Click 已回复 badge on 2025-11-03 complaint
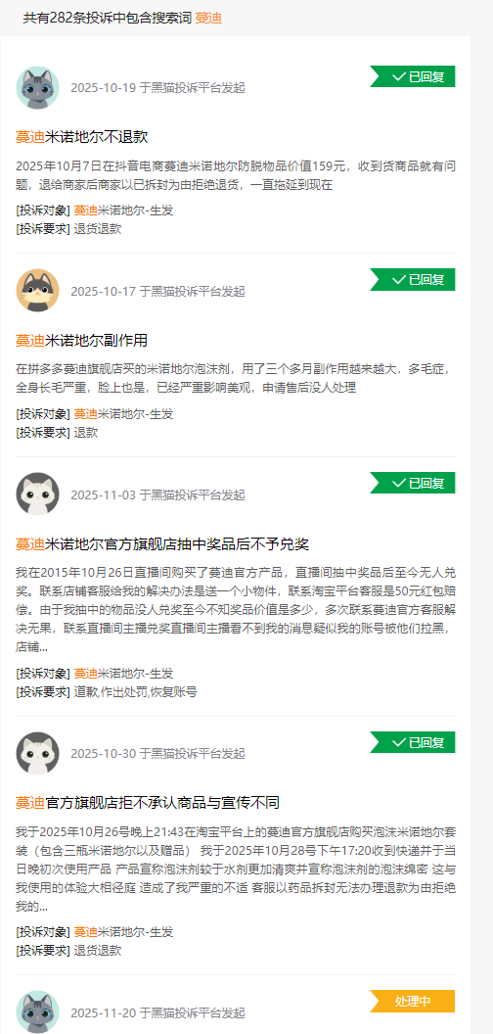The width and height of the screenshot is (493, 1034). (413, 483)
